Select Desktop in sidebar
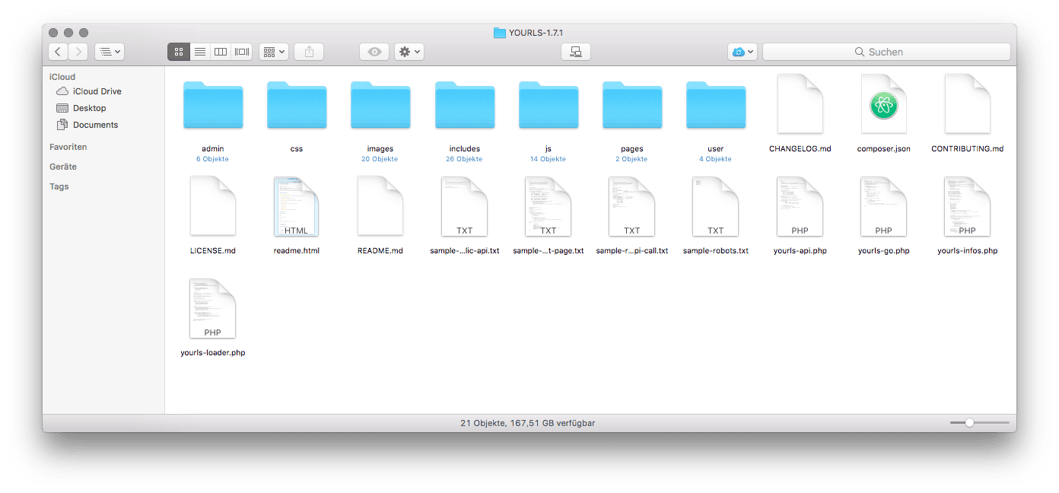Viewport: 1059px width, 493px height. pyautogui.click(x=81, y=108)
